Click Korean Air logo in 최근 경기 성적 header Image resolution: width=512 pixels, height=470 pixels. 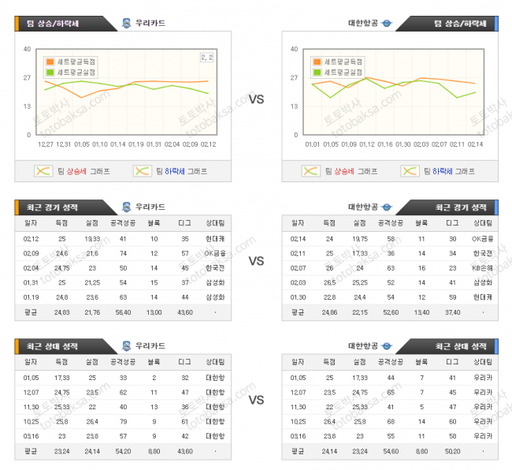[386, 208]
